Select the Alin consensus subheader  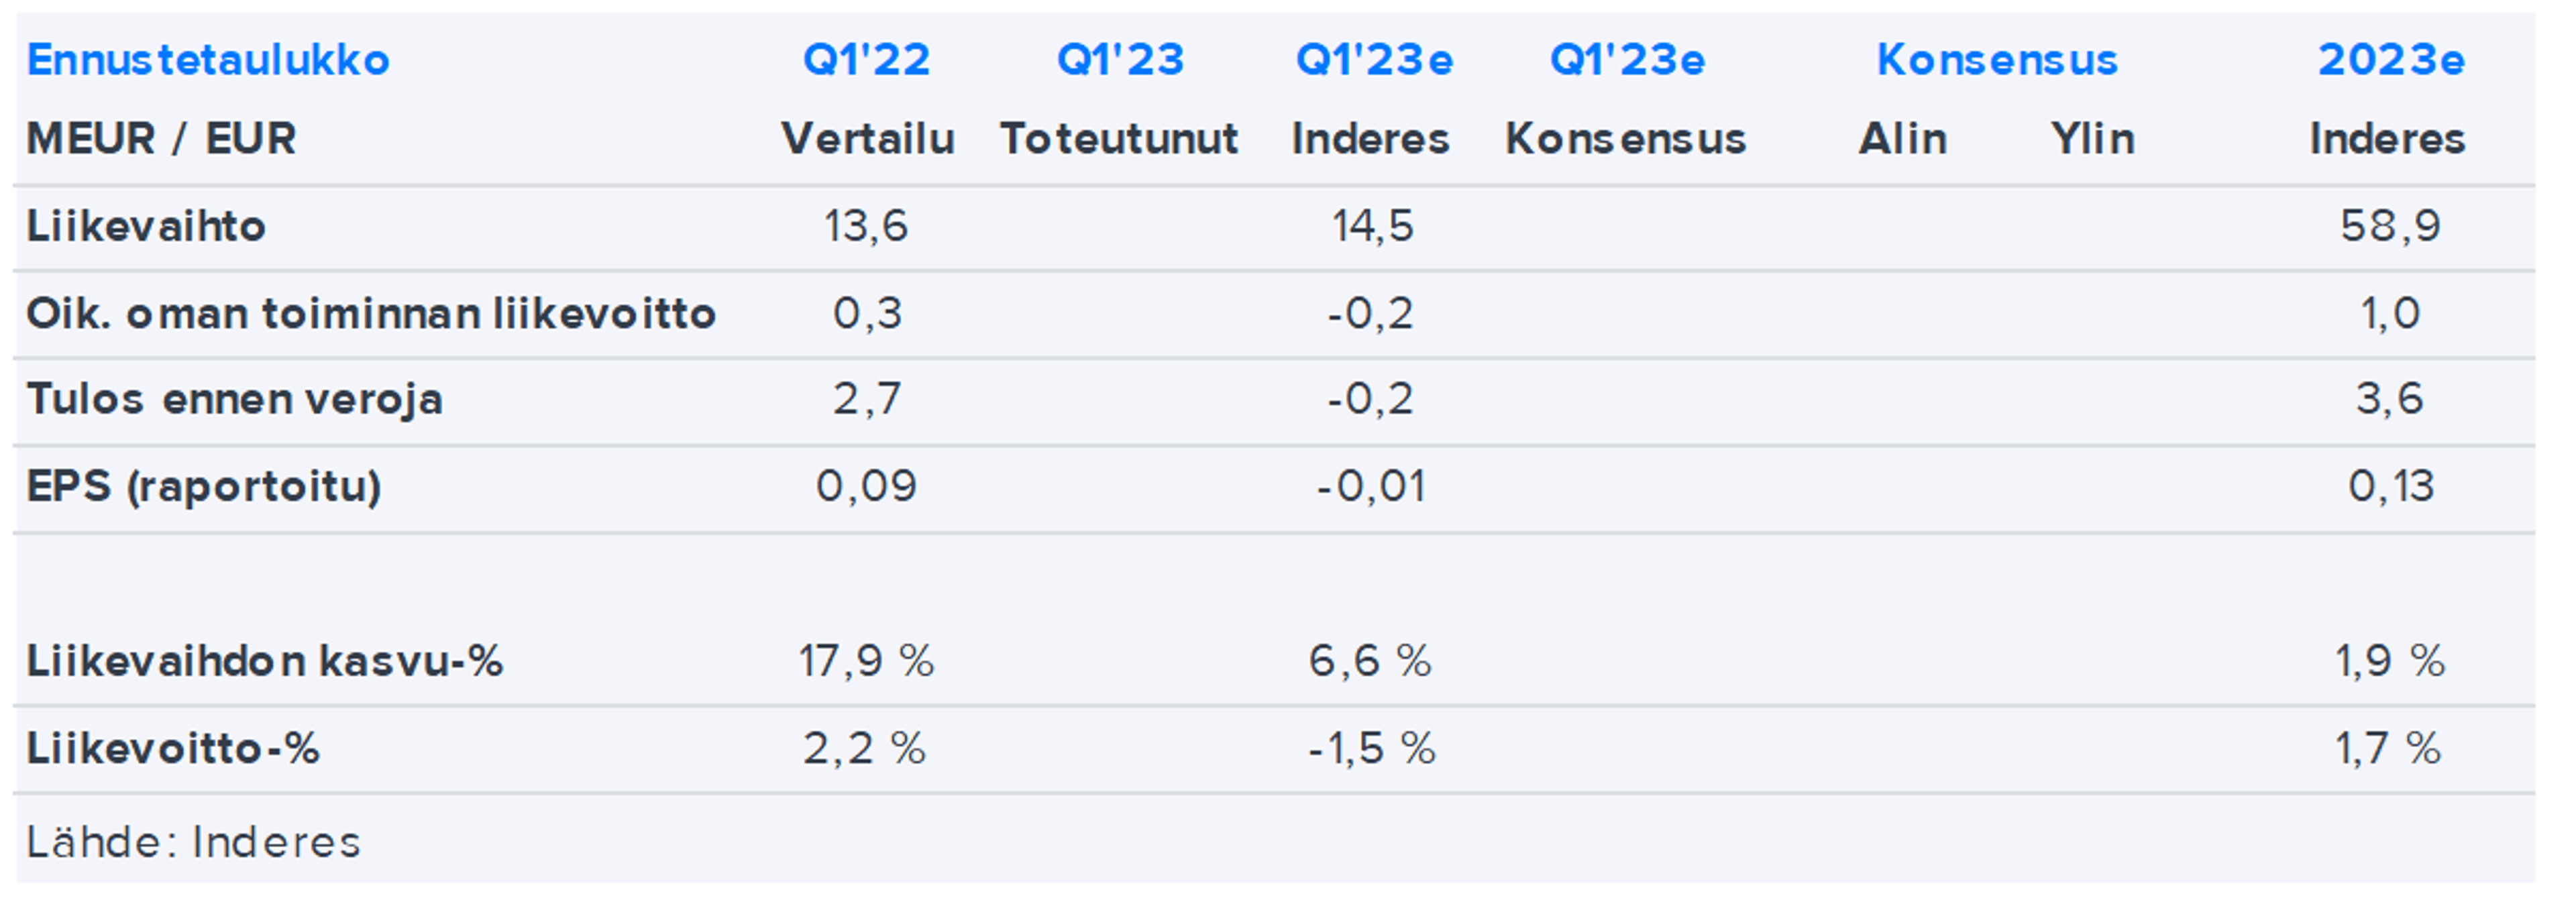point(1902,138)
